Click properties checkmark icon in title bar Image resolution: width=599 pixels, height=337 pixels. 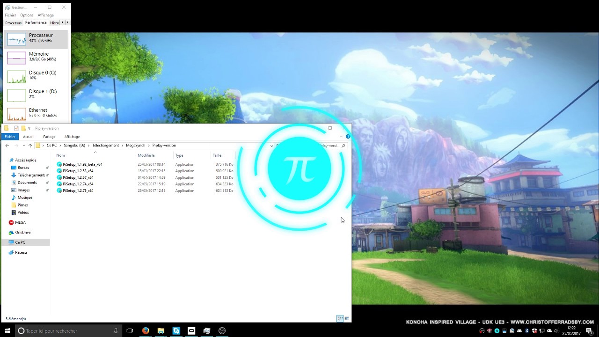point(16,128)
